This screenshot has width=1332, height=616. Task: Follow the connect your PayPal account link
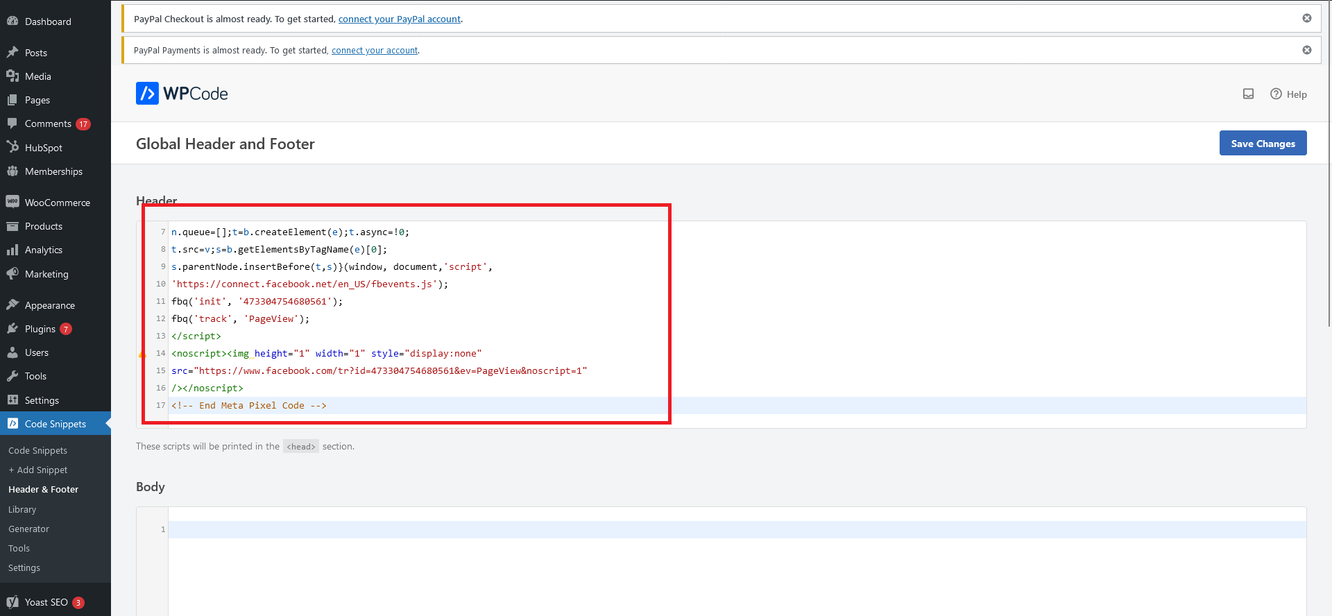(399, 19)
